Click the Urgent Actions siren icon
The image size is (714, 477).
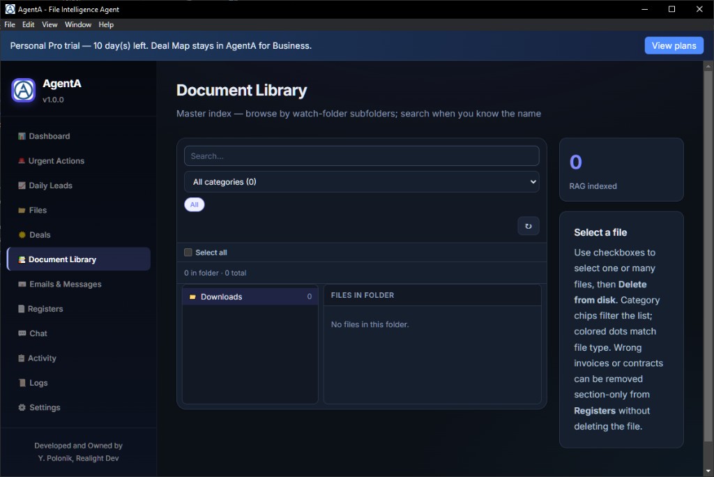click(x=22, y=161)
